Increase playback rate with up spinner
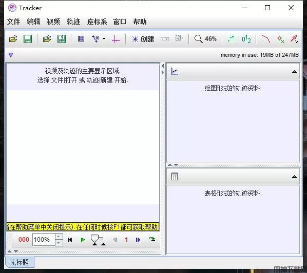The height and width of the screenshot is (273, 307). click(x=59, y=237)
